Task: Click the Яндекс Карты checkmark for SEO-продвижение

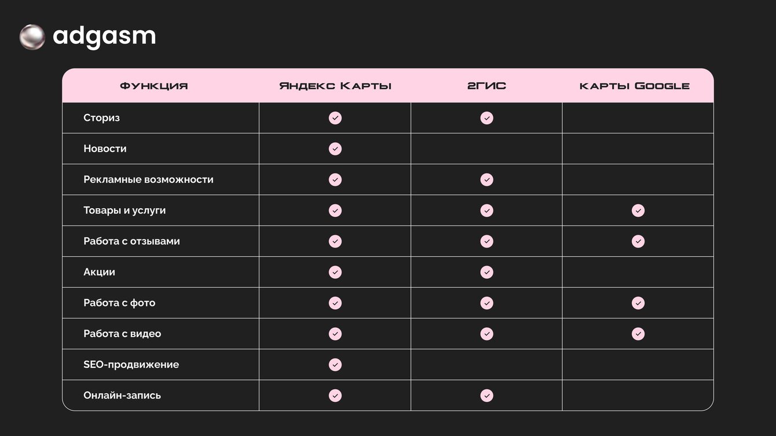Action: 335,365
